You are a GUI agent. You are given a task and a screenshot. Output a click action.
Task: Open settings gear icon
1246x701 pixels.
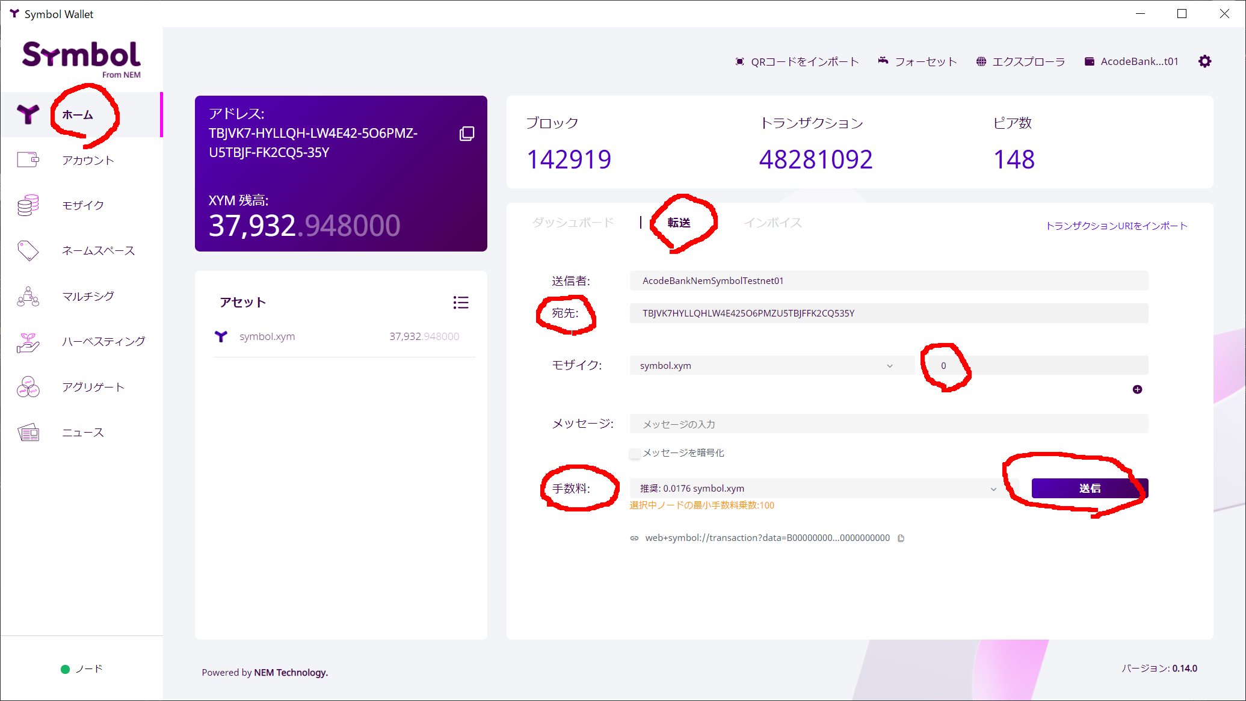[x=1204, y=61]
